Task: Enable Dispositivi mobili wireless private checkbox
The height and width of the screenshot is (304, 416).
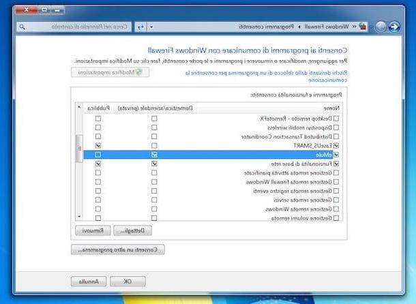Action: 154,127
